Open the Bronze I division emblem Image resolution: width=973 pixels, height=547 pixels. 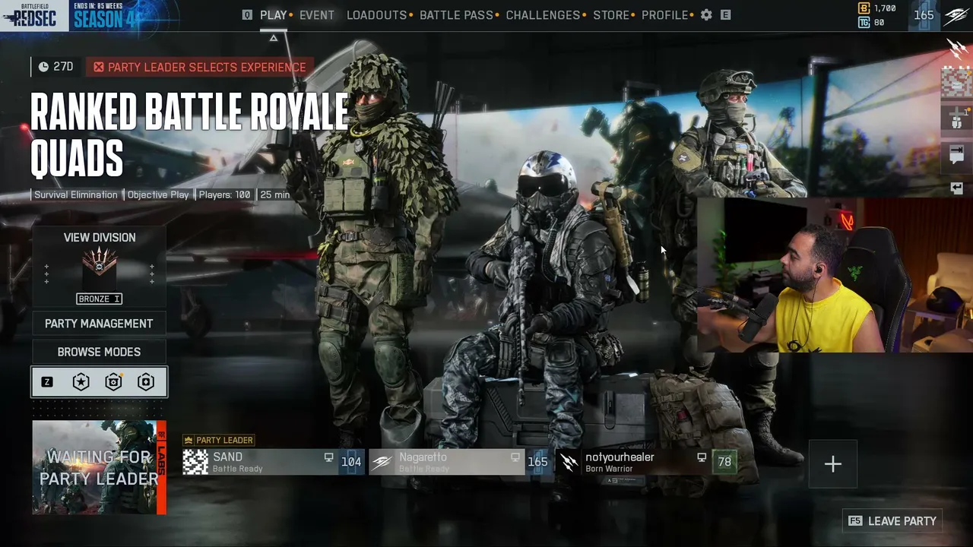100,268
